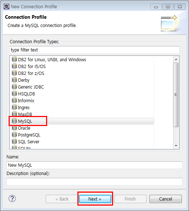Click the list scrollbar down arrow
This screenshot has height=211, width=189.
(176, 146)
